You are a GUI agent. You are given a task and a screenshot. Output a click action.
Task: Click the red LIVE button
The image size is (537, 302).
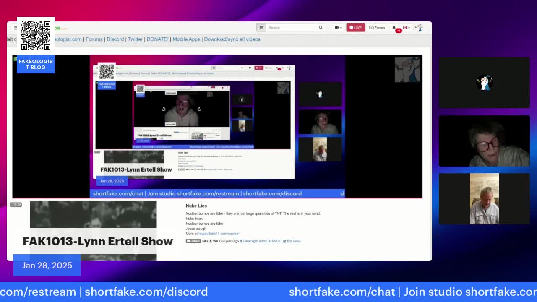(355, 28)
